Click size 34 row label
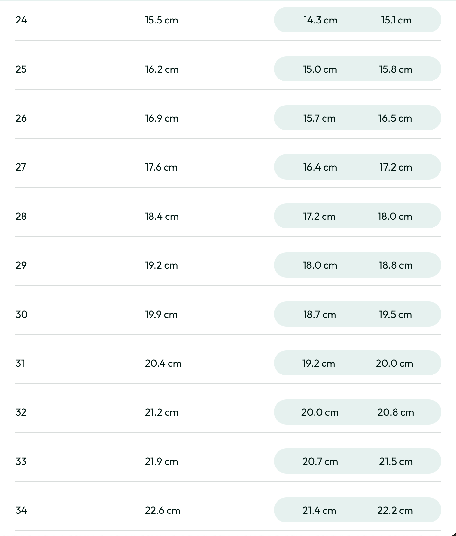Screen dimensions: 456x536 click(x=21, y=511)
